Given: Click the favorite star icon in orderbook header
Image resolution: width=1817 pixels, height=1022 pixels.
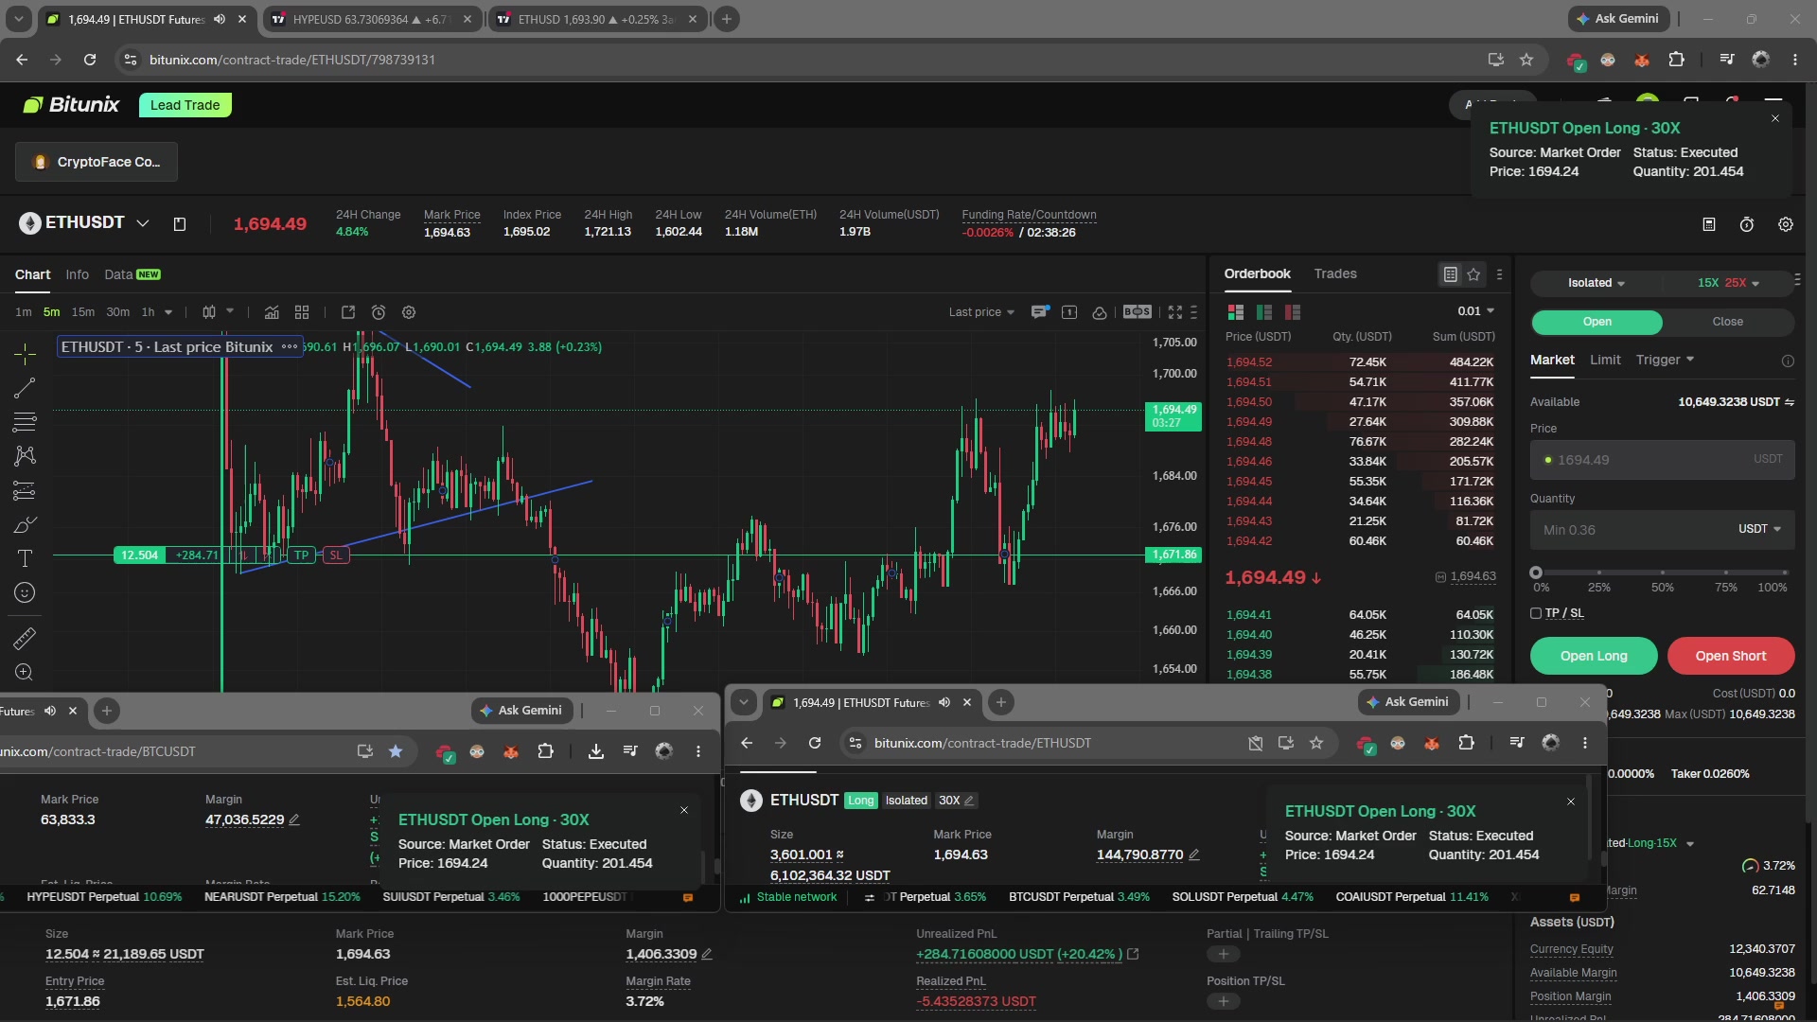Looking at the screenshot, I should coord(1473,274).
